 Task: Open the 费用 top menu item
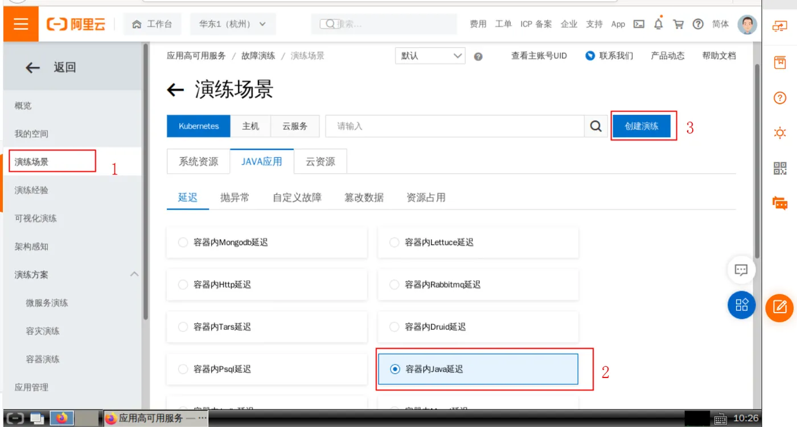[478, 24]
